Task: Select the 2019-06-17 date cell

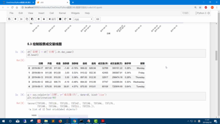Action: (x=37, y=68)
